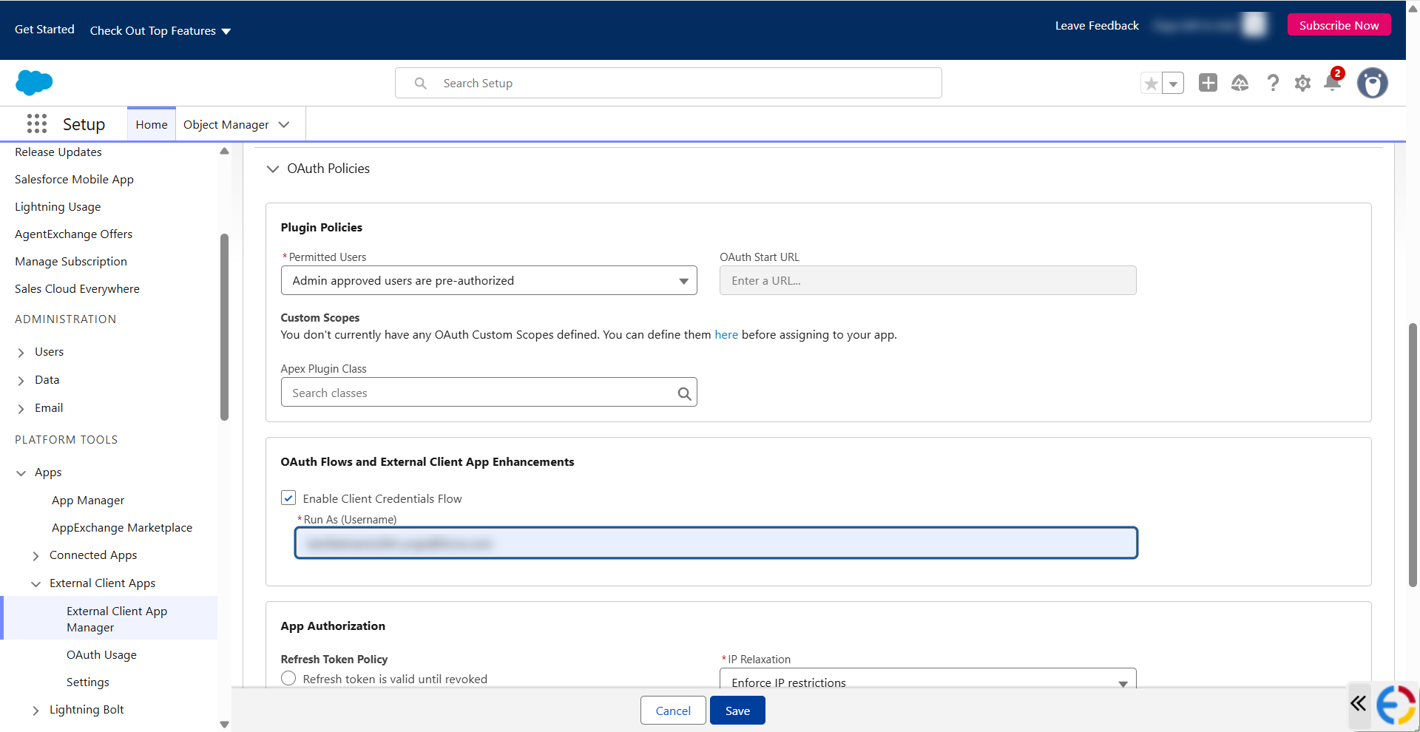The width and height of the screenshot is (1420, 732).
Task: Expand the Lightning Bolt node
Action: coord(35,711)
